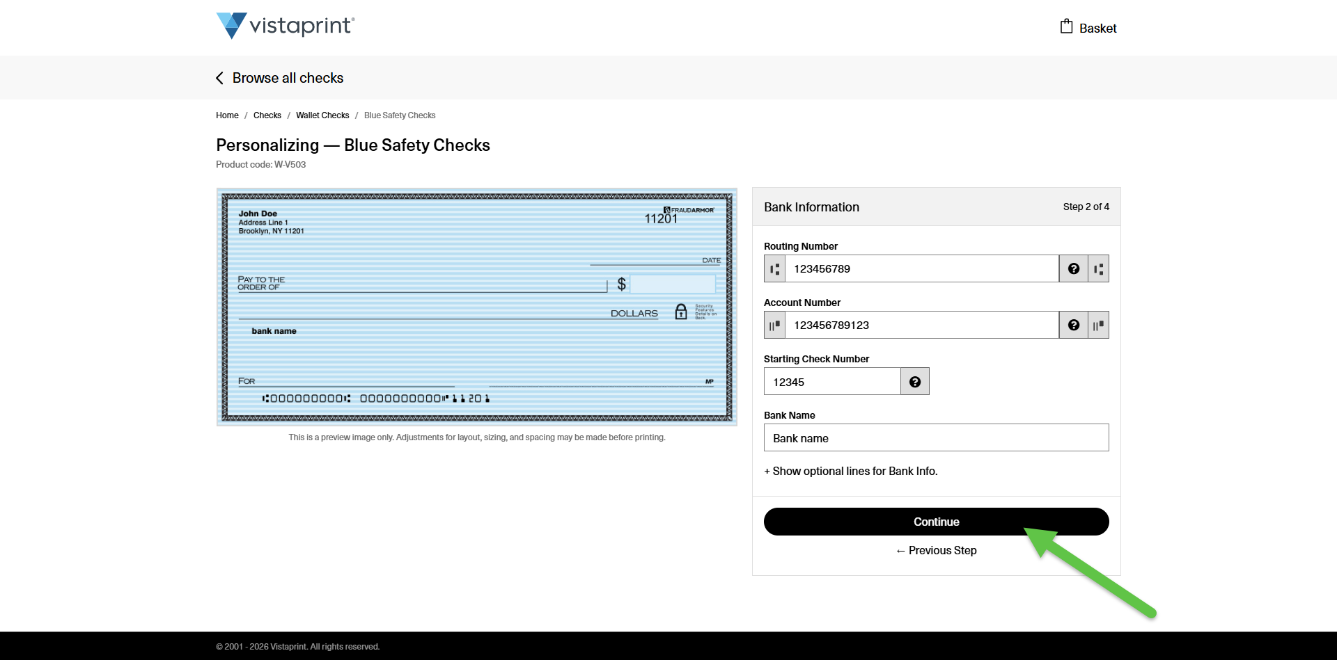
Task: Click the padlock security icon on check preview
Action: 681,312
